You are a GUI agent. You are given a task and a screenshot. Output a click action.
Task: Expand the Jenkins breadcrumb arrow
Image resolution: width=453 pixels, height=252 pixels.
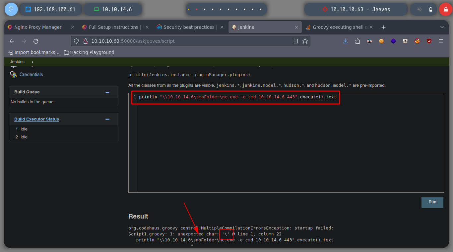[x=32, y=62]
